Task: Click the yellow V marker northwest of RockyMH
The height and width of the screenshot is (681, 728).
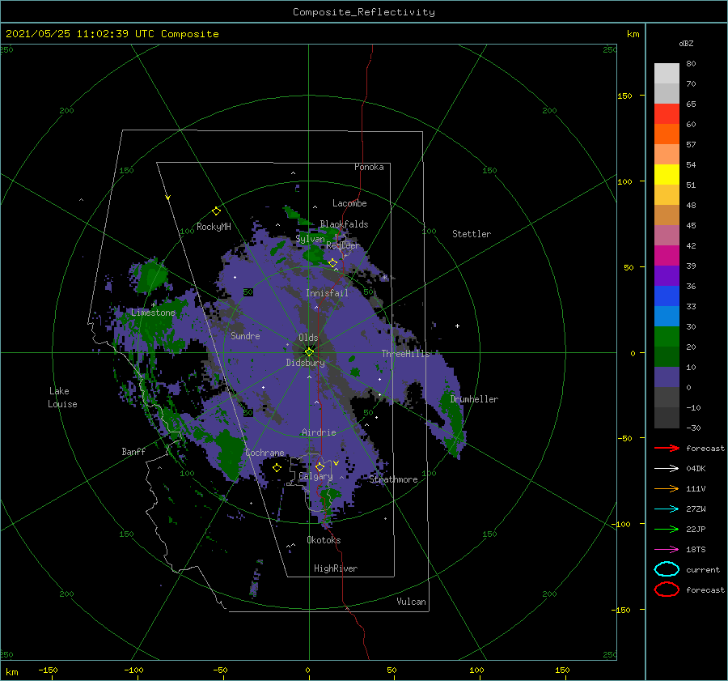Action: coord(168,198)
